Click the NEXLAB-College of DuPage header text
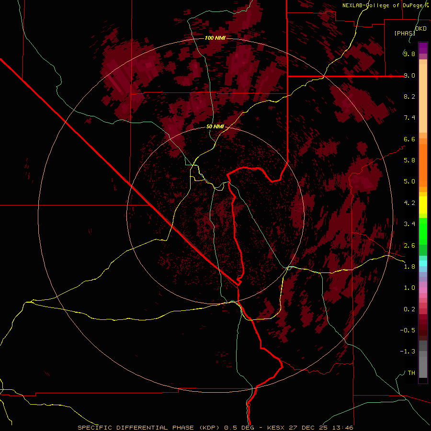The height and width of the screenshot is (431, 431). pyautogui.click(x=386, y=5)
